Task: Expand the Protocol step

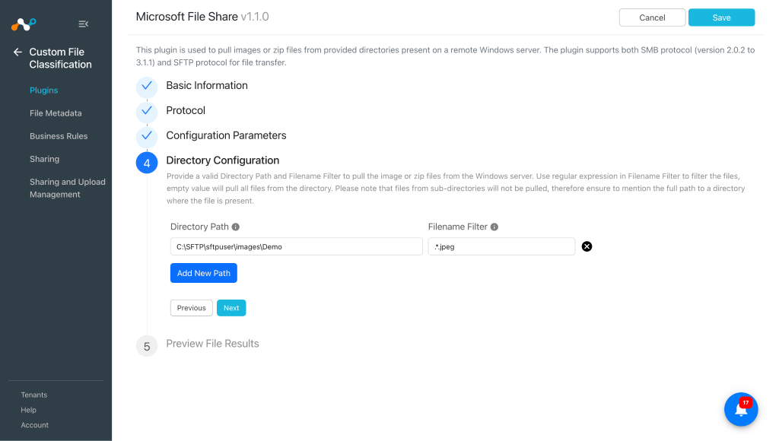Action: (x=186, y=110)
